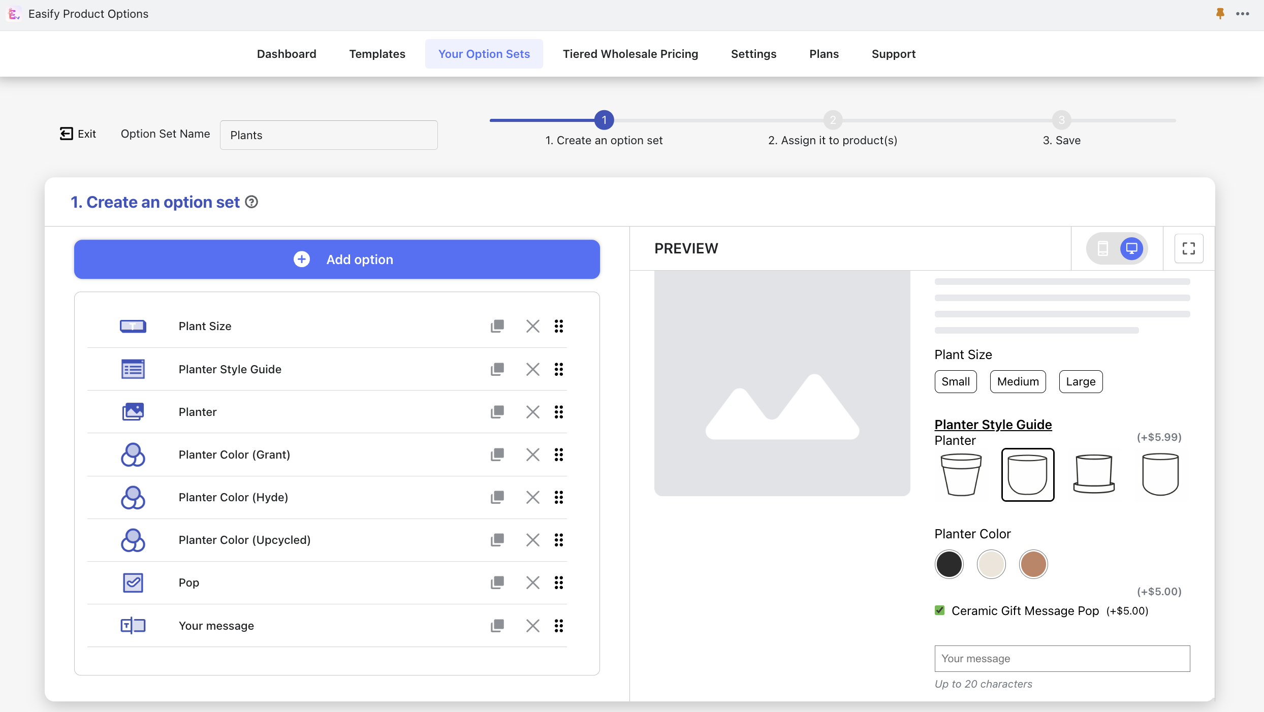Enable the desktop preview toggle

coord(1132,248)
